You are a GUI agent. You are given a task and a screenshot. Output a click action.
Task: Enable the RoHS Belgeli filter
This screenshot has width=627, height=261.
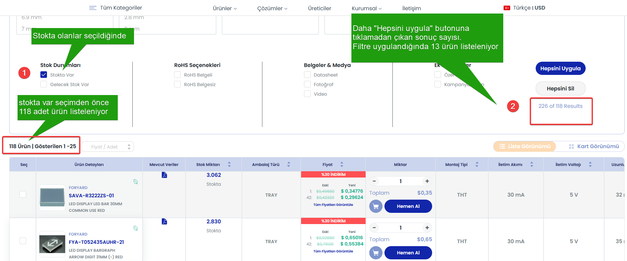tap(177, 75)
